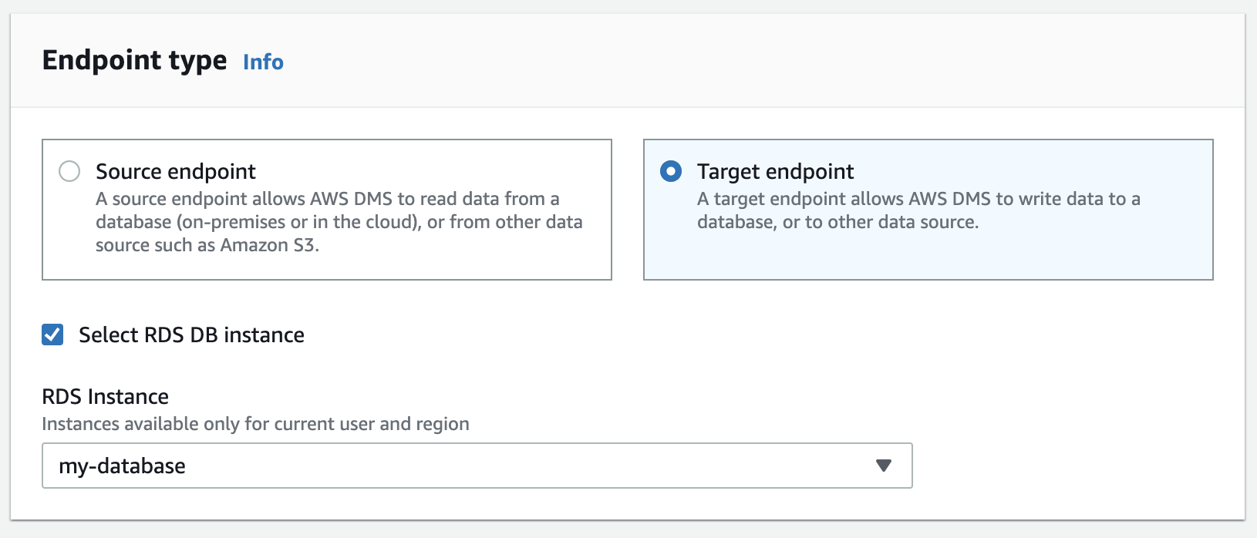The height and width of the screenshot is (538, 1257).
Task: Click the filled Target endpoint radio circle
Action: tap(671, 171)
